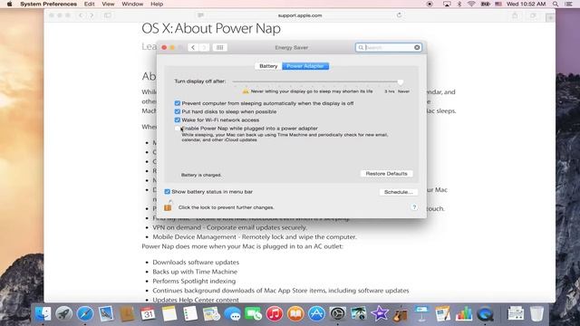Screen dimensions: 580x326
Task: Open iBooks in the Dock
Action: 295,314
